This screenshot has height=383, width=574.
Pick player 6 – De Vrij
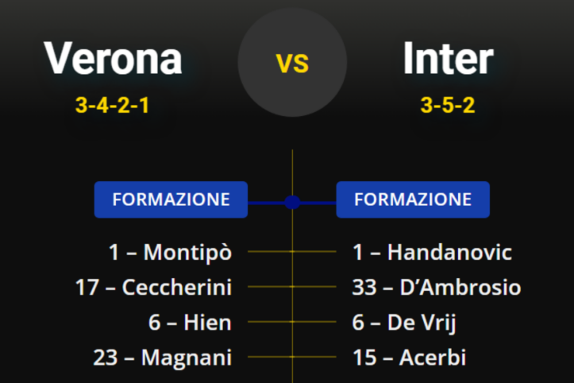coord(404,322)
